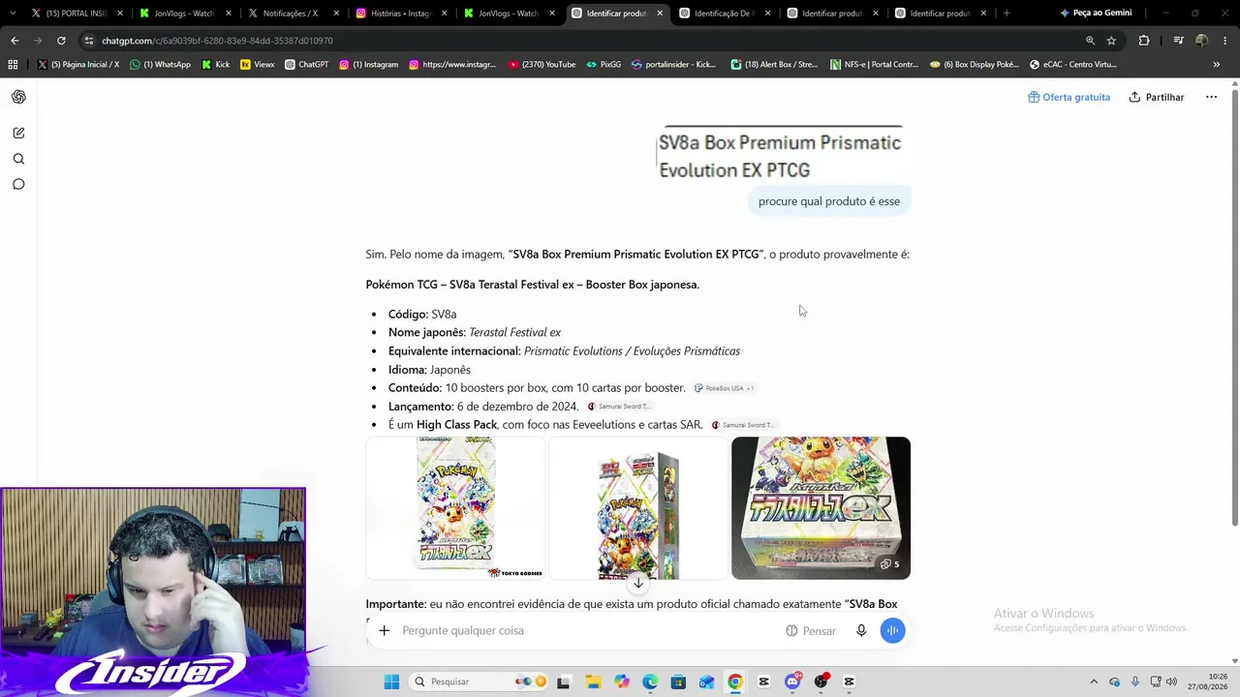Screen dimensions: 1240x697
Task: Click the Chrome icon in the taskbar
Action: coord(735,682)
